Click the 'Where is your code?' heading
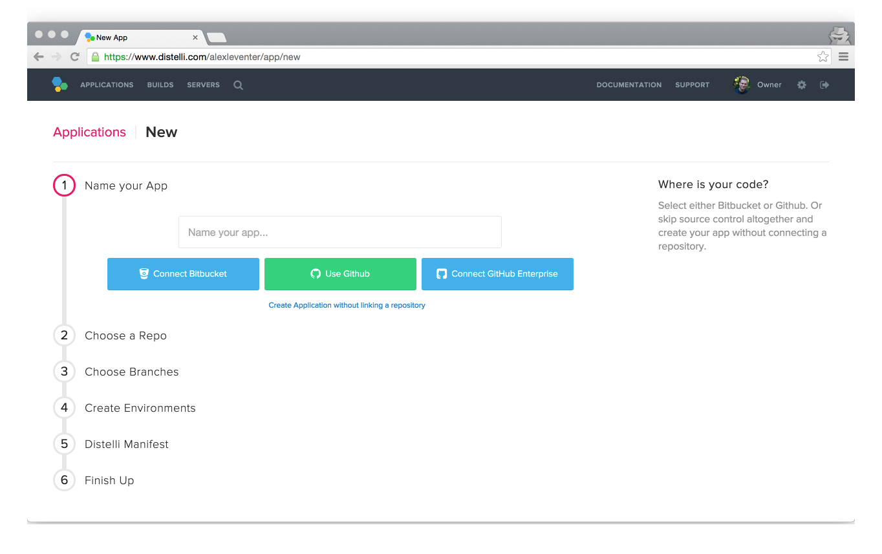The width and height of the screenshot is (882, 554). 713,184
